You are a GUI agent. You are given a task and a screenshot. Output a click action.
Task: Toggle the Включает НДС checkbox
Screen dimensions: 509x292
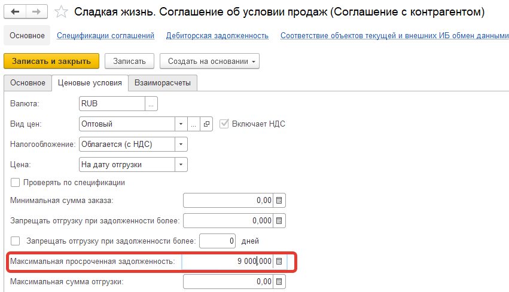(225, 124)
